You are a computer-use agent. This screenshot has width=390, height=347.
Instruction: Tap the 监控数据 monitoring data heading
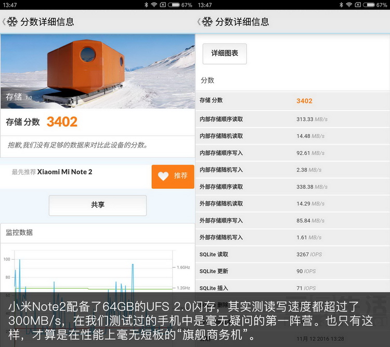click(x=19, y=233)
